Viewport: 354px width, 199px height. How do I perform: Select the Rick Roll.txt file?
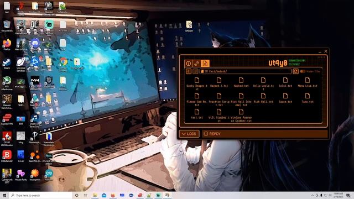(x=263, y=98)
